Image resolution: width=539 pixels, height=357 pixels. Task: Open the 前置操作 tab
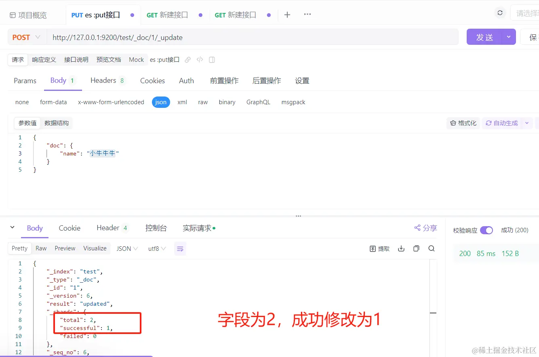tap(224, 81)
